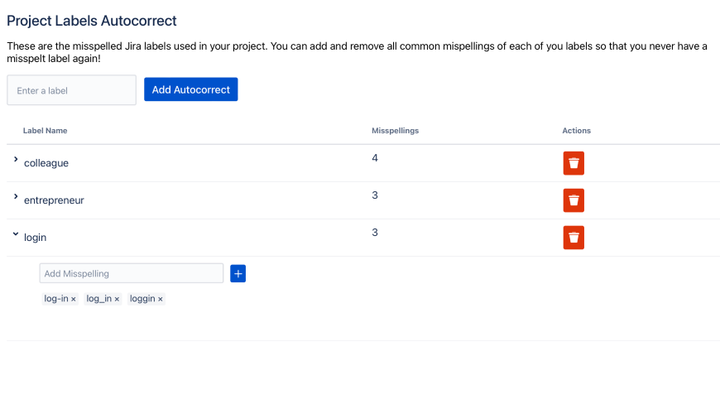This screenshot has height=409, width=720.
Task: Remove the log-in misspelling tag
Action: (x=74, y=299)
